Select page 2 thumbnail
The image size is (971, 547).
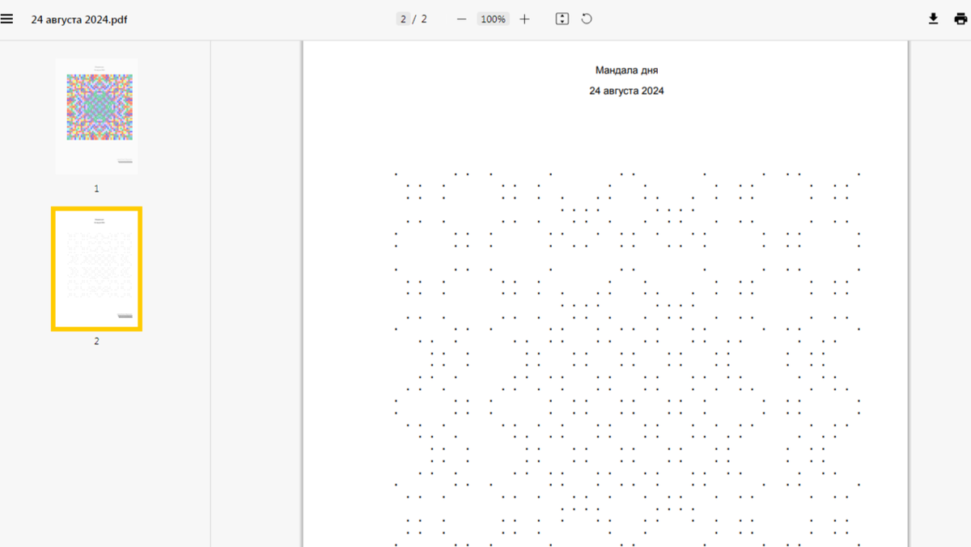(96, 269)
